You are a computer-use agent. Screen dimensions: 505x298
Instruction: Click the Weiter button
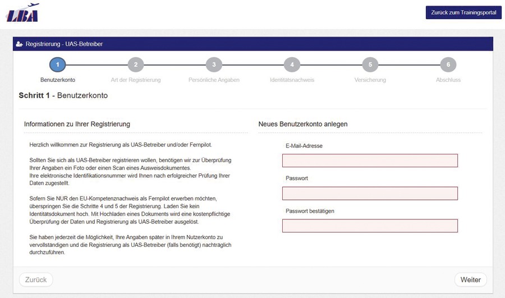[470, 279]
